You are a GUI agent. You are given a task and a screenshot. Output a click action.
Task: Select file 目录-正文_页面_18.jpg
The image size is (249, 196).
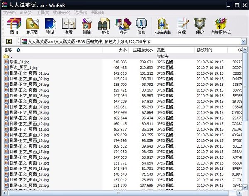click(x=29, y=169)
